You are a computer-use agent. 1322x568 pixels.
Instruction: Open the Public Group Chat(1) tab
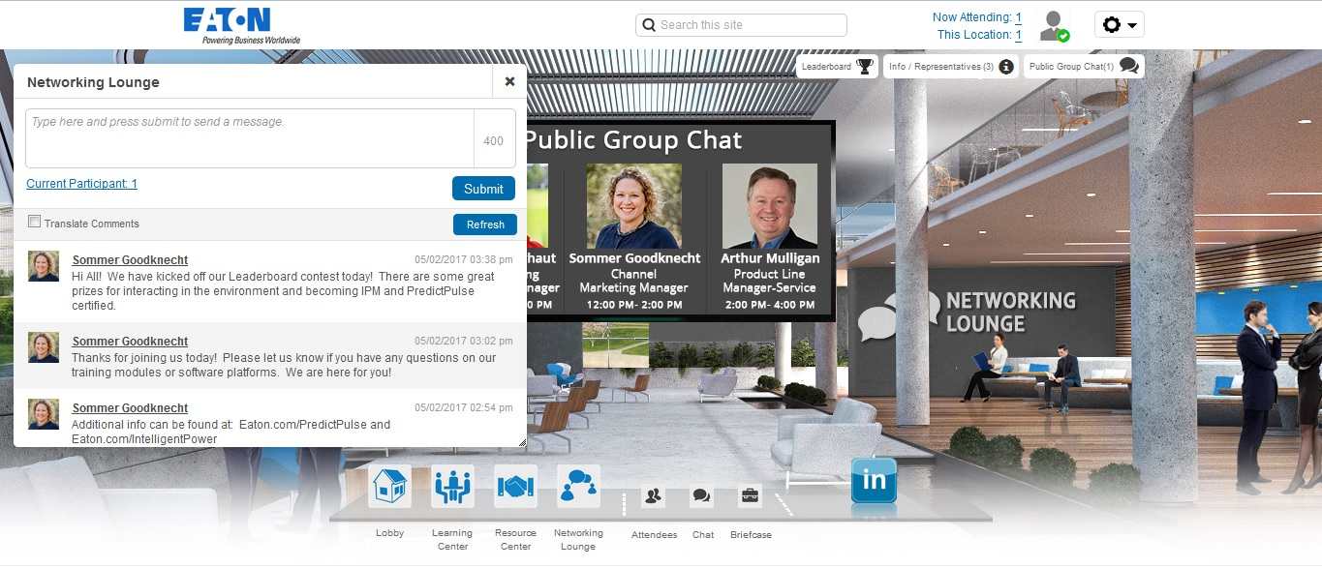click(x=1082, y=67)
